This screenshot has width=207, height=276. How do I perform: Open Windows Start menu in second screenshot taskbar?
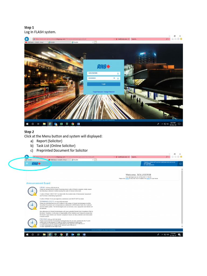coord(27,235)
